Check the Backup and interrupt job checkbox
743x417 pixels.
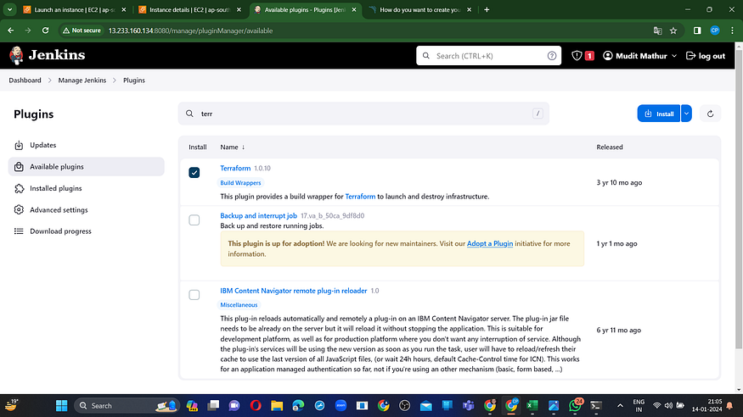(194, 220)
